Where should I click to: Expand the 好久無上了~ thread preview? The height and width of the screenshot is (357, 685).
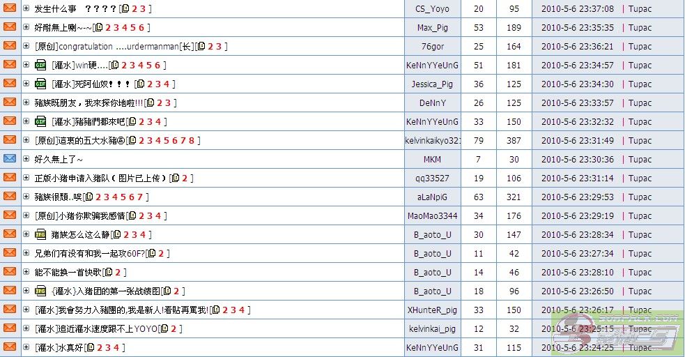26,159
